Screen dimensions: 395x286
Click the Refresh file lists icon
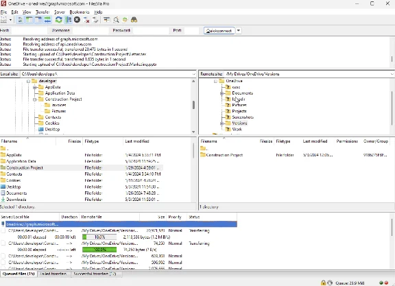tap(59, 20)
